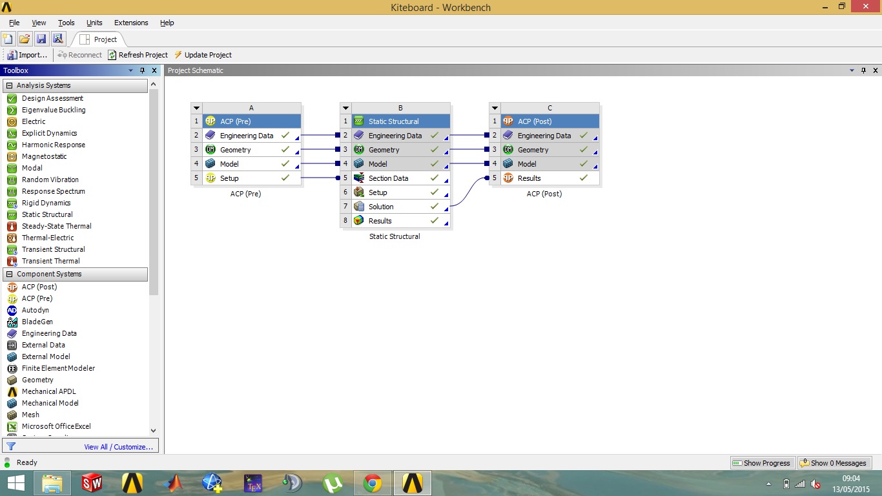Image resolution: width=882 pixels, height=496 pixels.
Task: Click the Save As toolbar icon
Action: [x=58, y=39]
